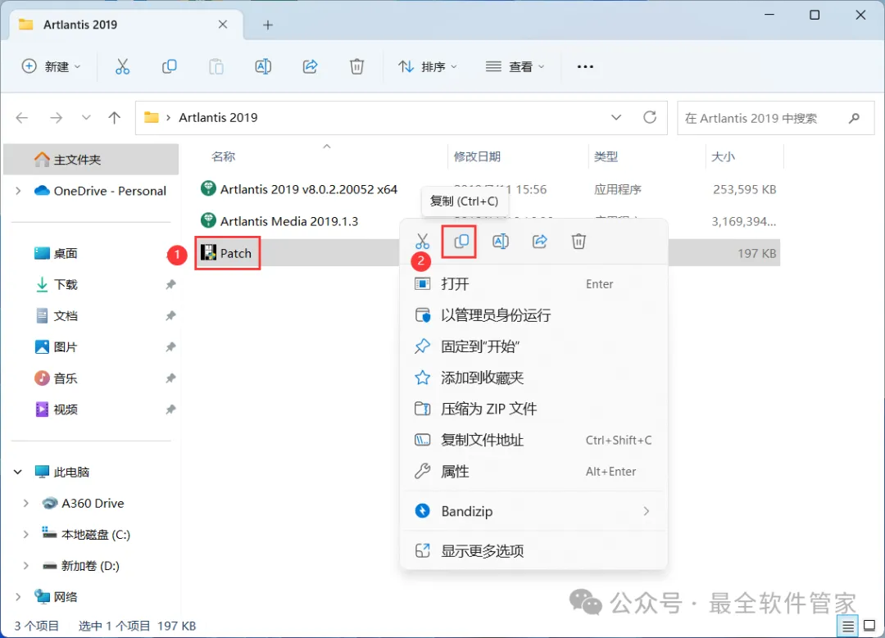The height and width of the screenshot is (638, 885).
Task: Click the Share icon in the context menu
Action: (x=539, y=242)
